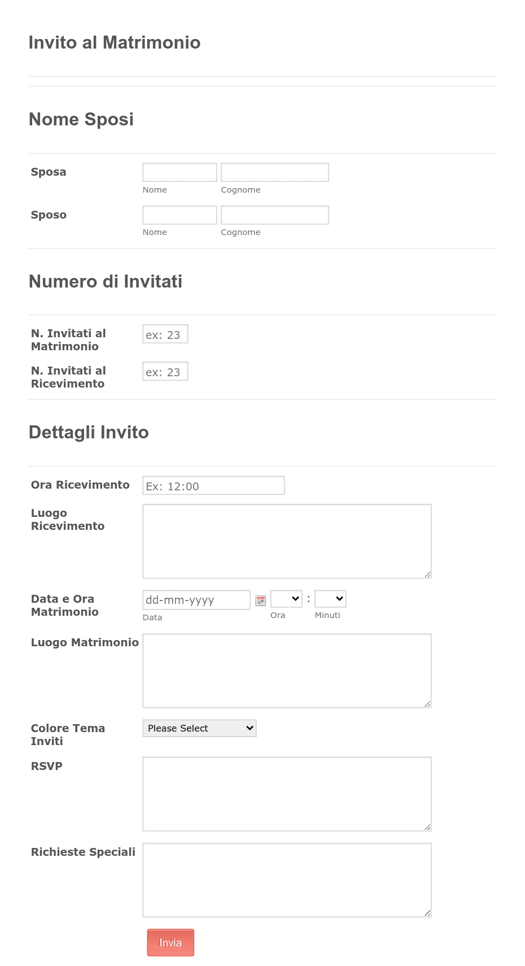Open the Ora hour dropdown

pos(286,598)
